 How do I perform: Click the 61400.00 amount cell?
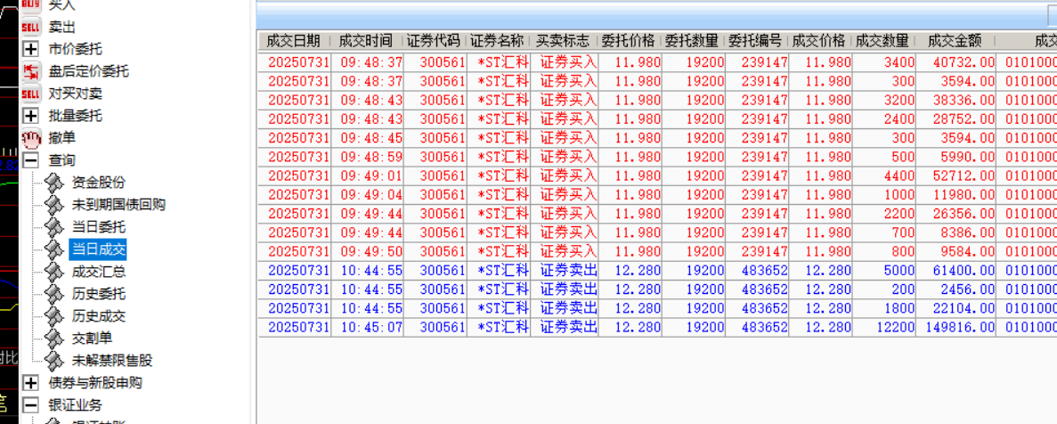tap(955, 270)
